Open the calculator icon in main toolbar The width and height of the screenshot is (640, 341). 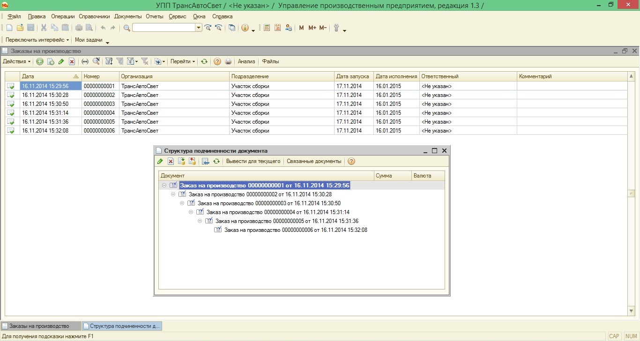[267, 28]
